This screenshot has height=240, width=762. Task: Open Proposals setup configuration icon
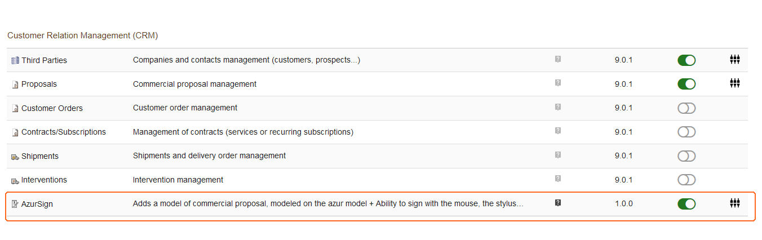(x=734, y=83)
